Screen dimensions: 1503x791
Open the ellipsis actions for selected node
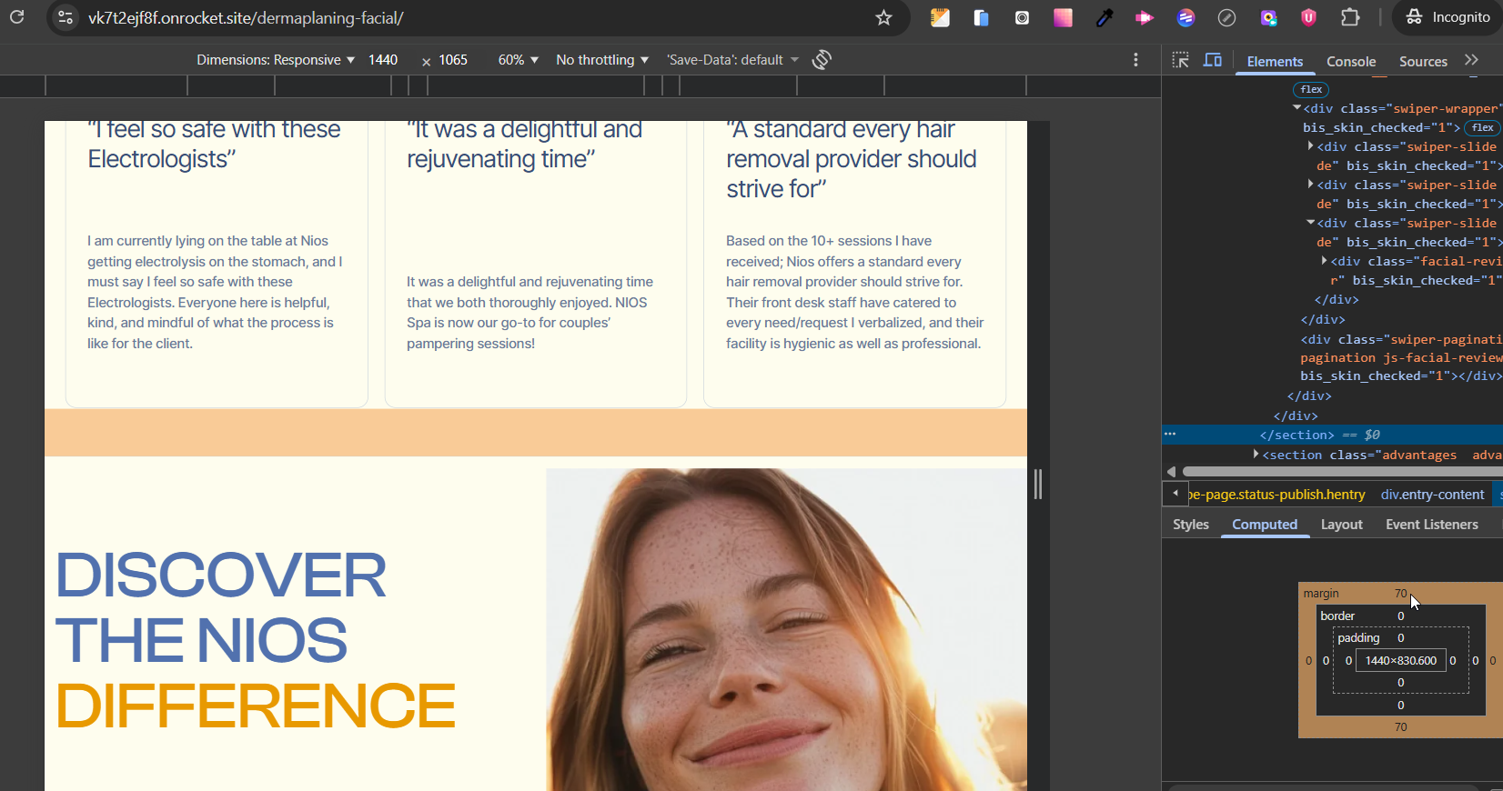[1170, 434]
